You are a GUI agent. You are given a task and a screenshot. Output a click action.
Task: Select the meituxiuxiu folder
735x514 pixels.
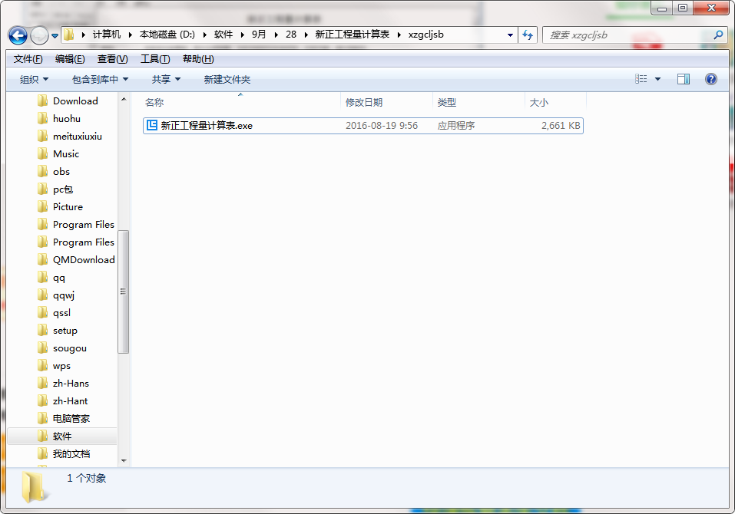pos(78,137)
